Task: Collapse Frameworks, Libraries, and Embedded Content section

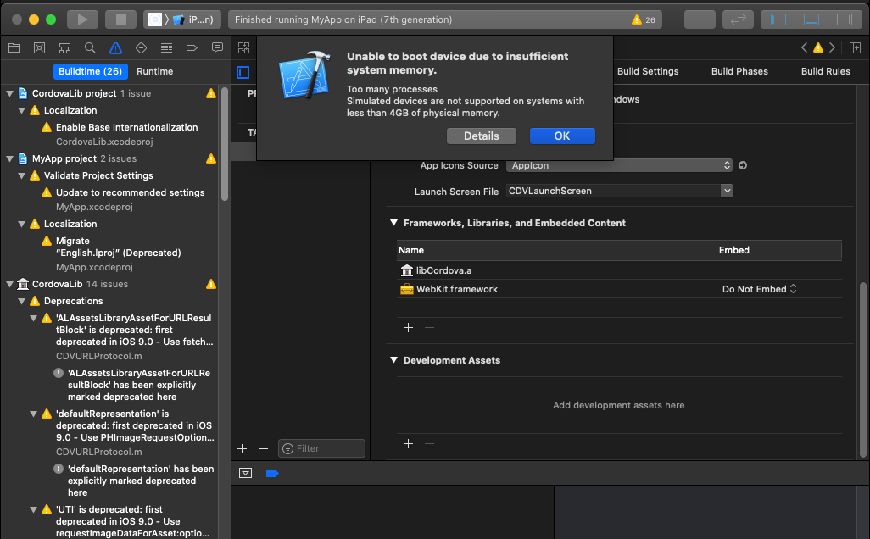Action: click(x=394, y=222)
